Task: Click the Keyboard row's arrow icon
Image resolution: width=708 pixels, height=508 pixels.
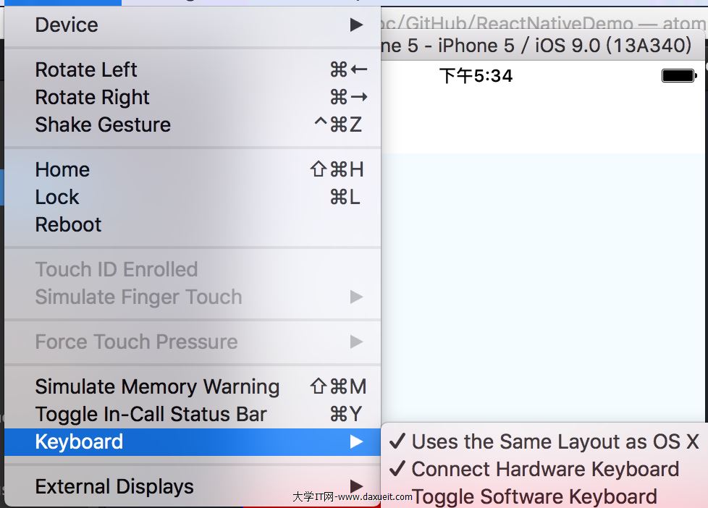Action: point(356,441)
